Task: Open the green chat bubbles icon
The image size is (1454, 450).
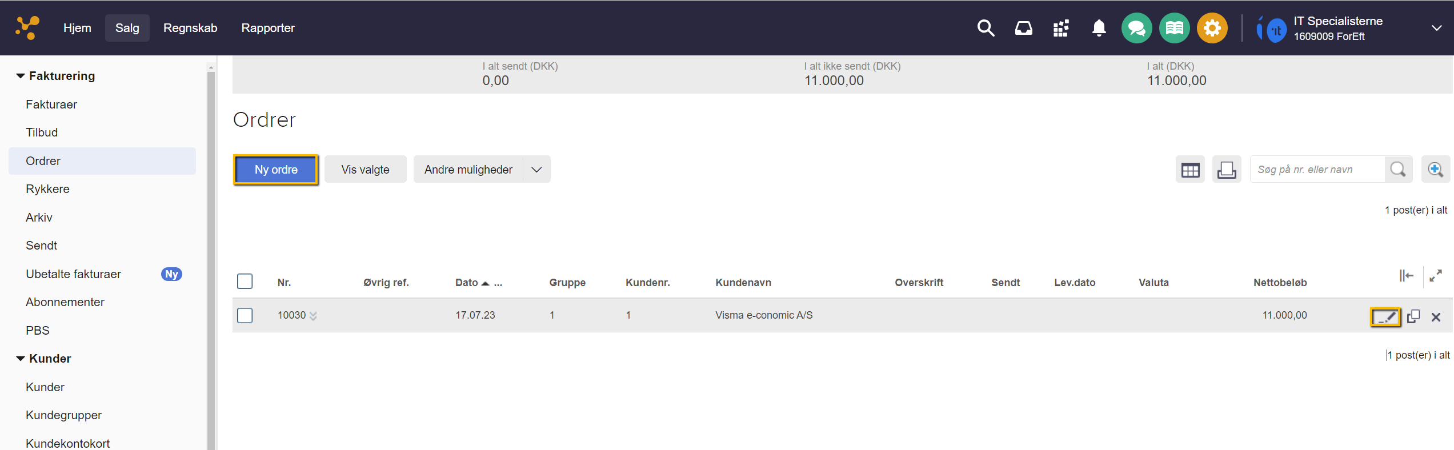Action: tap(1136, 28)
